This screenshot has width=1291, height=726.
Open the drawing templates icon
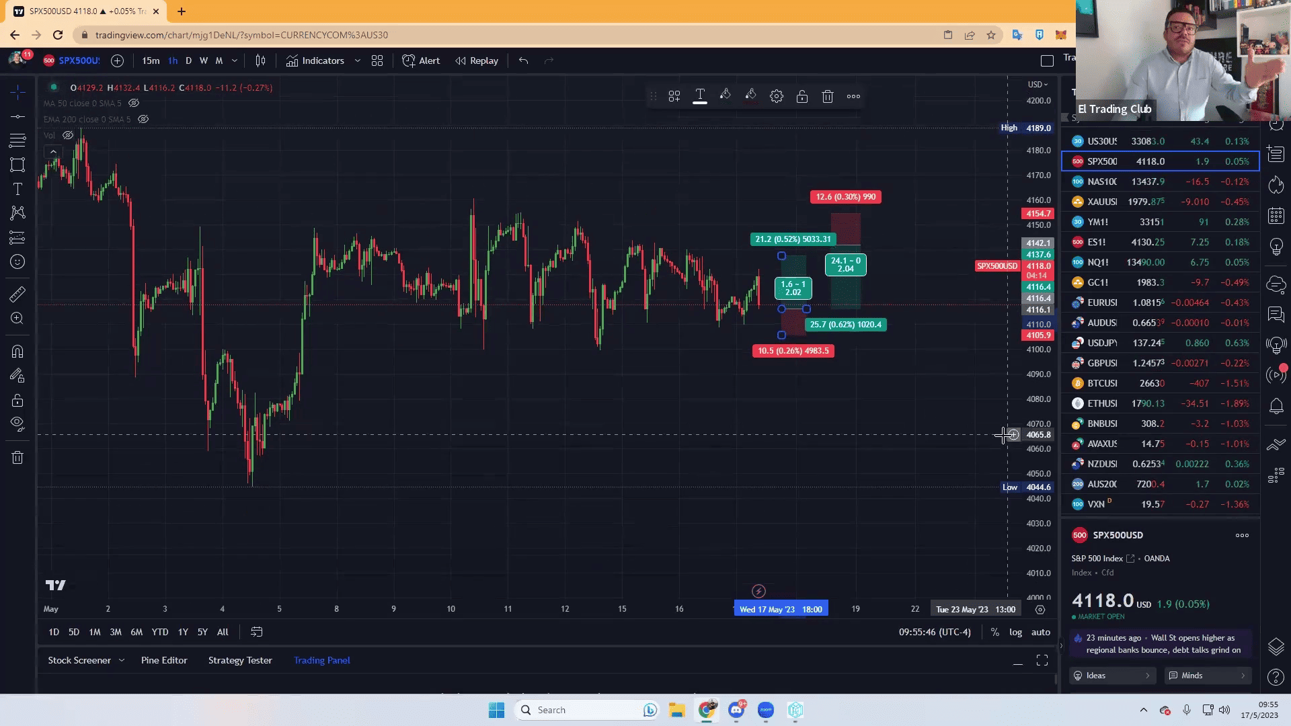tap(674, 96)
